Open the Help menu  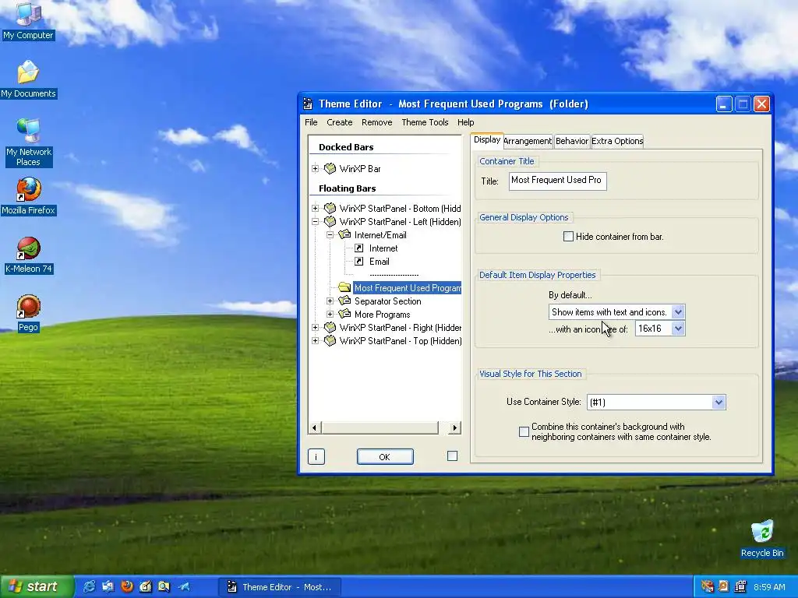point(466,122)
